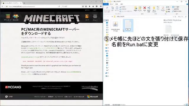Click the java command line text
The image size is (189, 106).
[48, 61]
